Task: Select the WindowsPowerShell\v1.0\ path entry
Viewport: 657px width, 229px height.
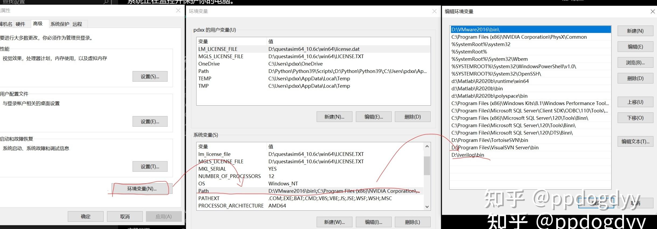Action: (x=530, y=66)
